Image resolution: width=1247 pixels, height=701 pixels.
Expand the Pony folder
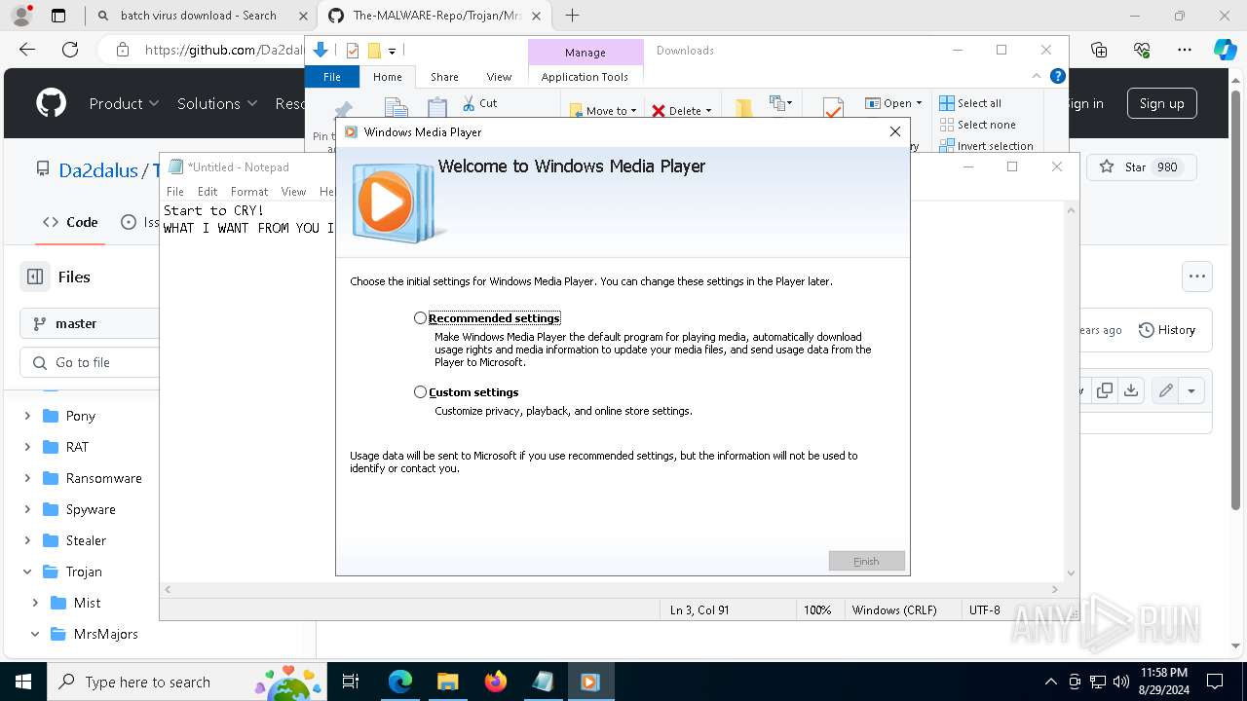tap(26, 416)
